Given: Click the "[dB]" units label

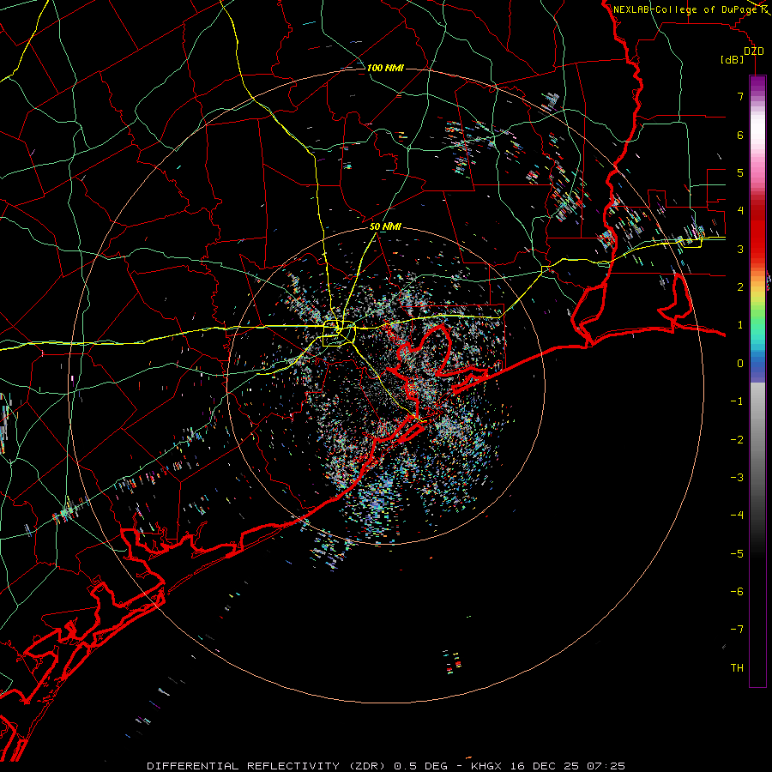Looking at the screenshot, I should [x=732, y=59].
